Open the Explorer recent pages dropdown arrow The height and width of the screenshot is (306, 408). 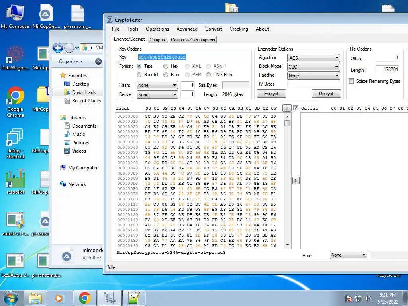click(77, 48)
